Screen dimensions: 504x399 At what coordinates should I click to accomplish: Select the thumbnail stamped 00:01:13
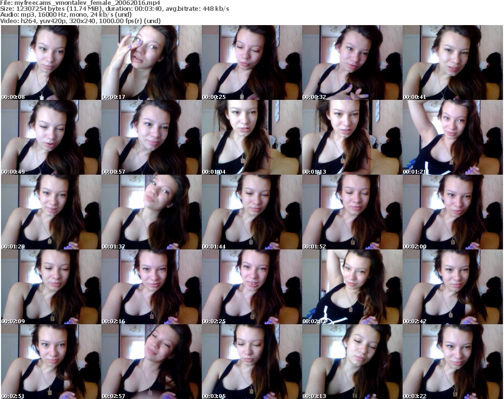(352, 137)
